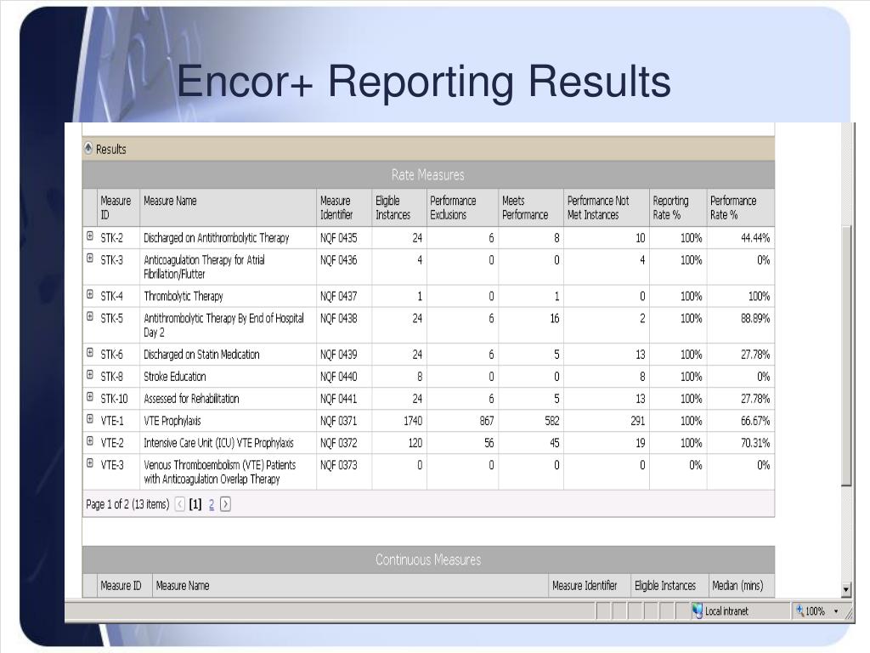Expand the VTE-2 ICU row

[x=90, y=441]
